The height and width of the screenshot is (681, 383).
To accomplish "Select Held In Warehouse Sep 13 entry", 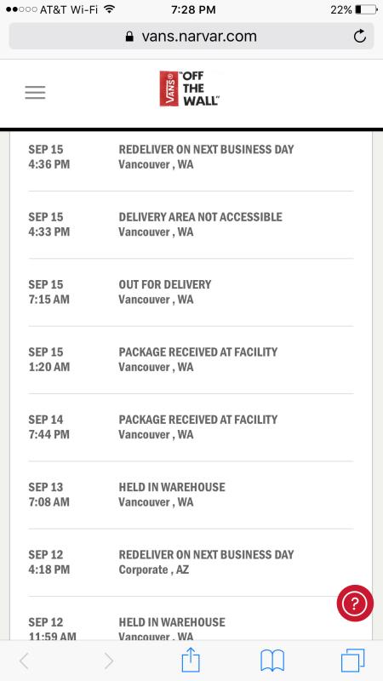I will click(x=191, y=495).
